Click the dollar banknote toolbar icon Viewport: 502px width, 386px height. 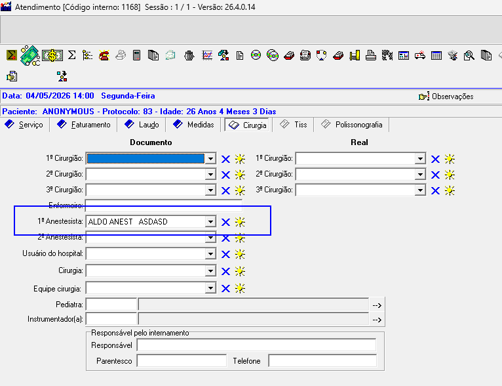point(52,55)
